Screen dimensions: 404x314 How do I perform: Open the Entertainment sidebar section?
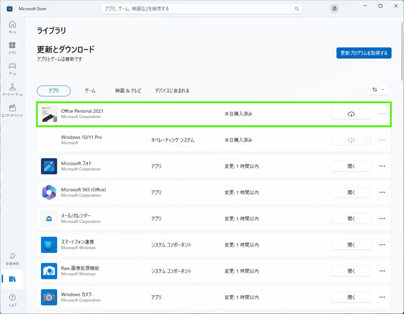click(12, 110)
